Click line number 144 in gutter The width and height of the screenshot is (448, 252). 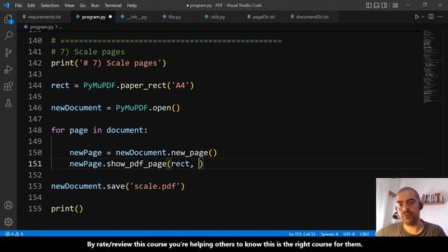[x=35, y=85]
